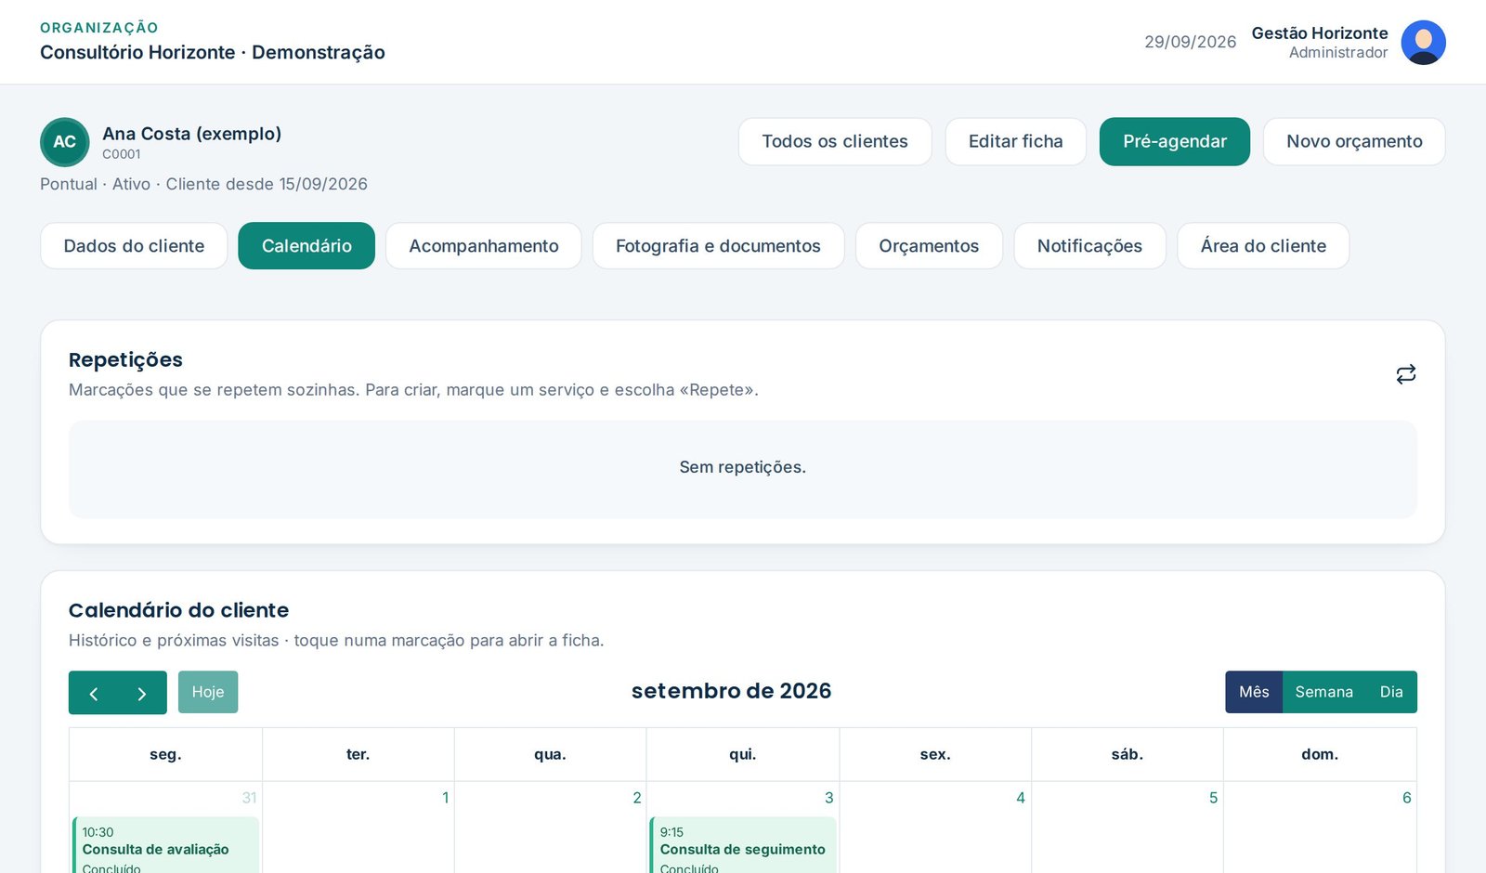1486x873 pixels.
Task: Select Mês calendar view
Action: (x=1254, y=692)
